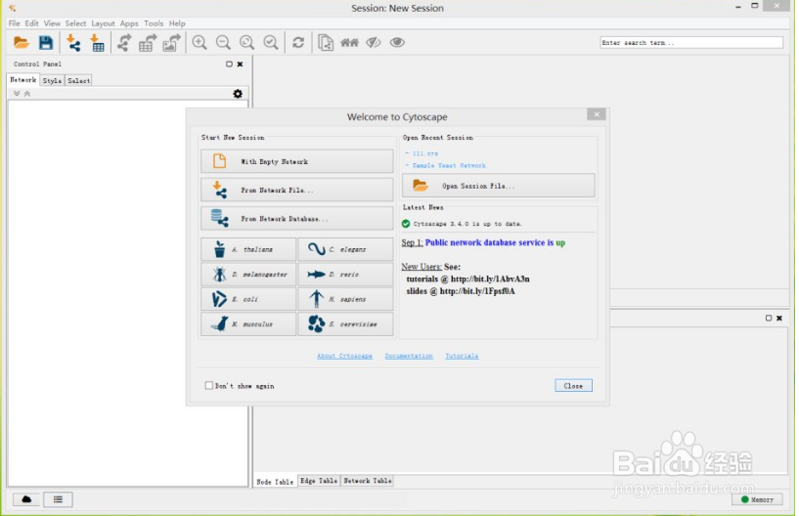The image size is (799, 516).
Task: Click the cloud icon in status bar
Action: (x=26, y=499)
